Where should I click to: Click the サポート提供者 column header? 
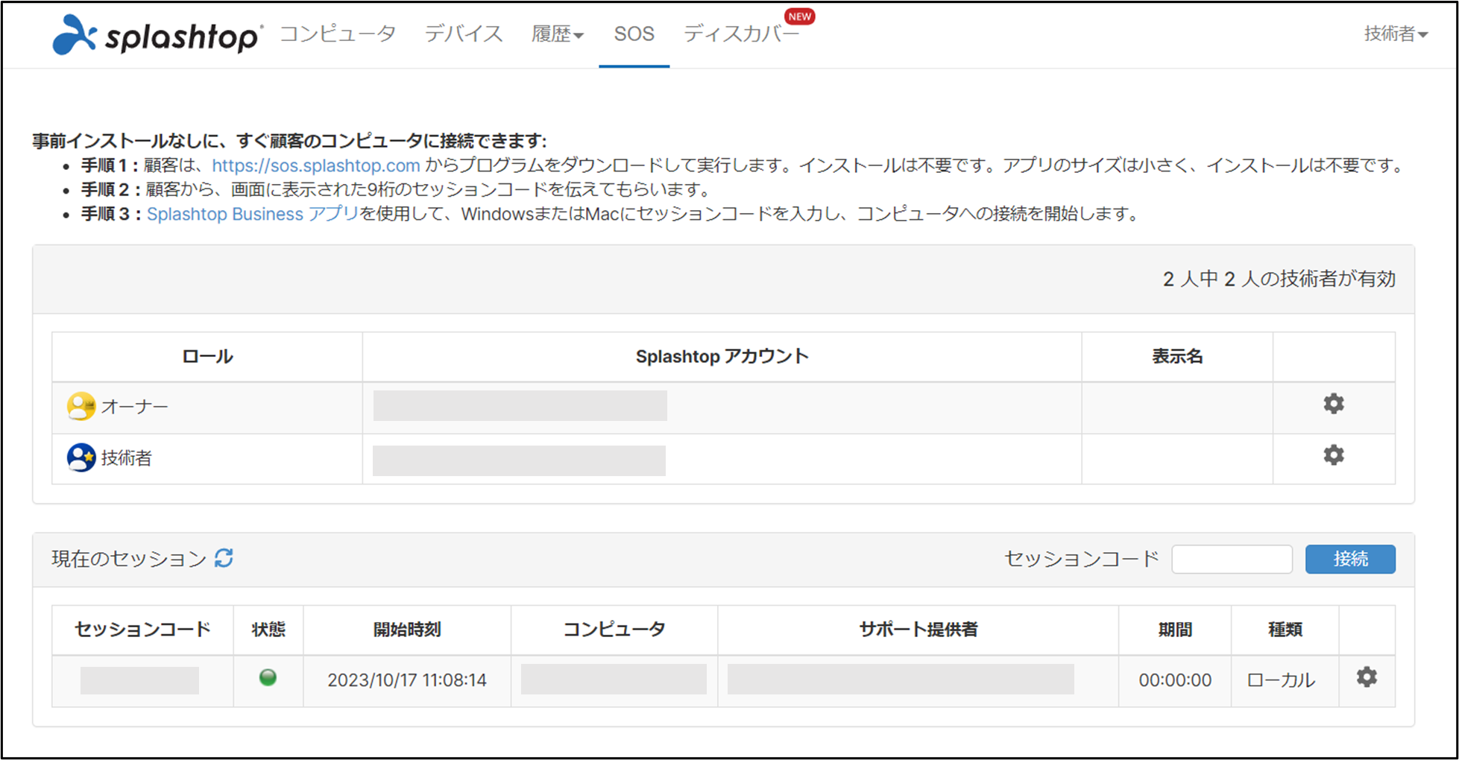pyautogui.click(x=918, y=630)
